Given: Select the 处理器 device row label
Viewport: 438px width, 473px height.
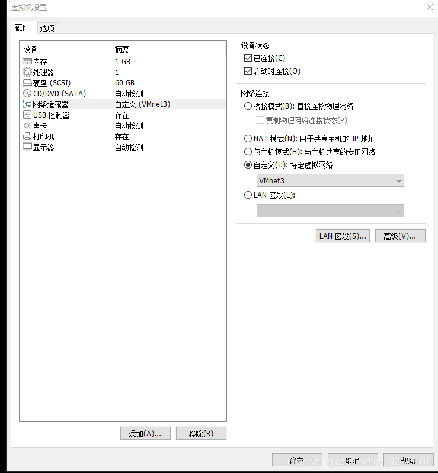Looking at the screenshot, I should click(43, 72).
